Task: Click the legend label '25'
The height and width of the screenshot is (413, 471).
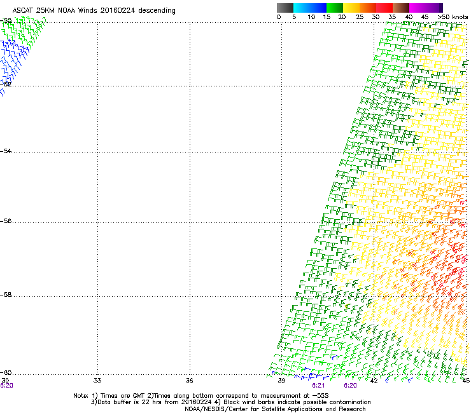Action: [360, 17]
